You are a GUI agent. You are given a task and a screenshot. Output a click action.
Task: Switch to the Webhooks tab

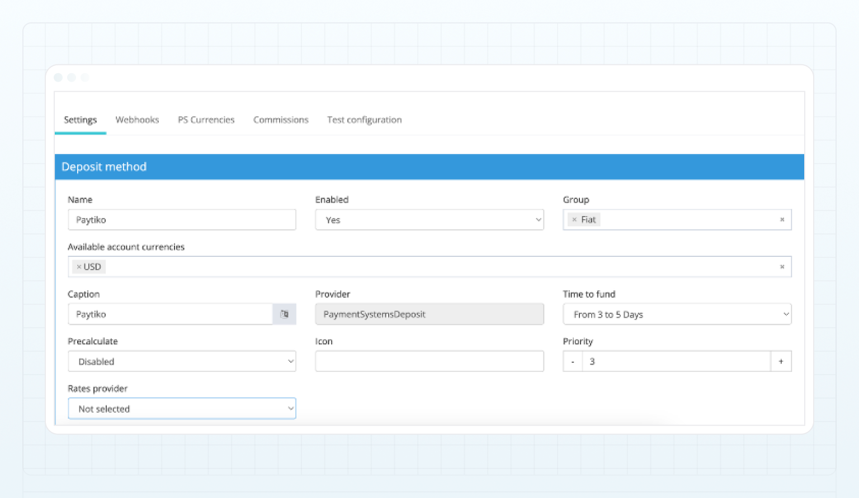click(x=137, y=120)
